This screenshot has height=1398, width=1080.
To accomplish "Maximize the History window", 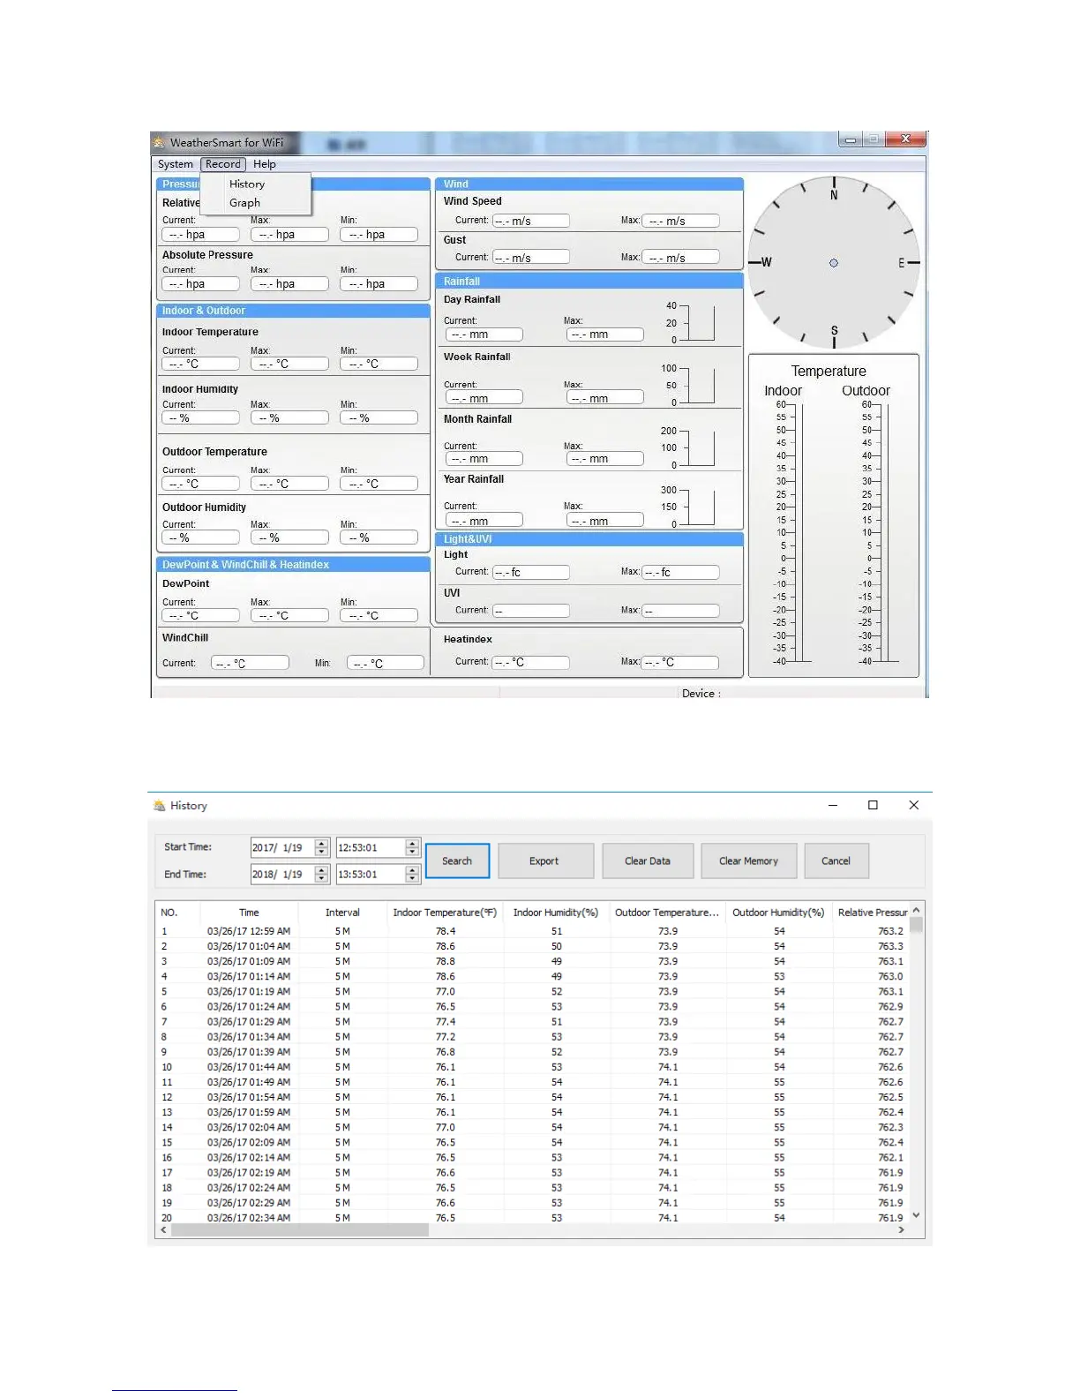I will tap(873, 805).
